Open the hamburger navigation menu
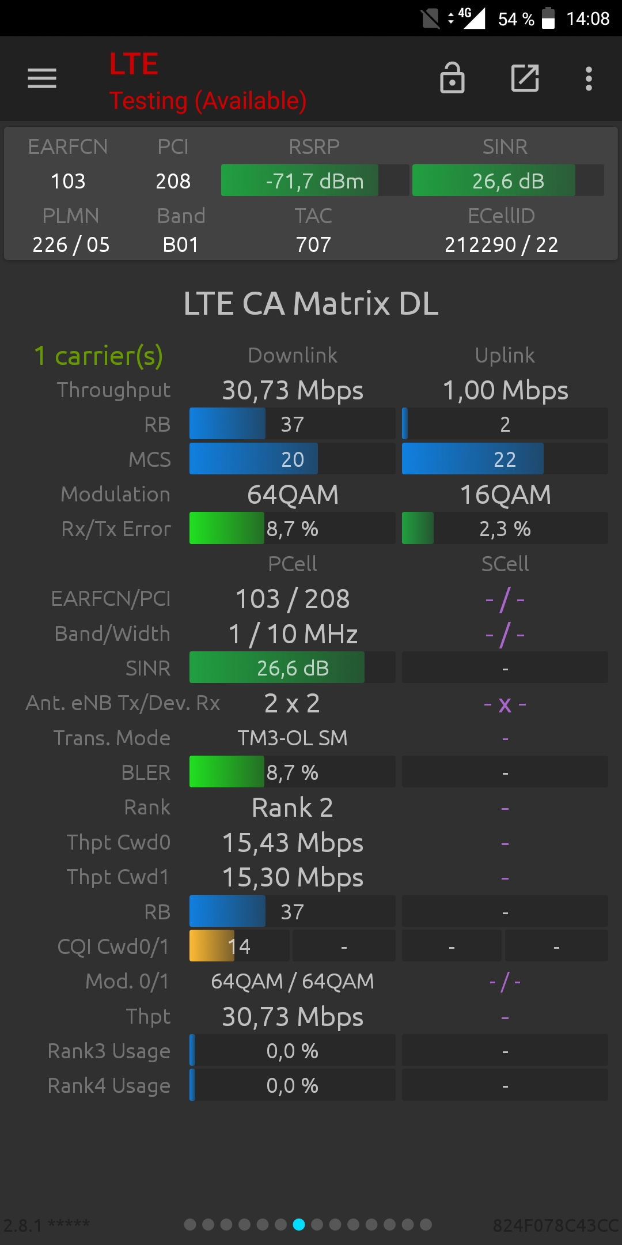622x1245 pixels. point(42,78)
